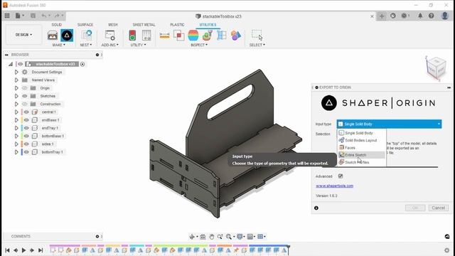Hide the bottomBase:1 component
Image resolution: width=455 pixels, height=256 pixels.
pyautogui.click(x=26, y=136)
